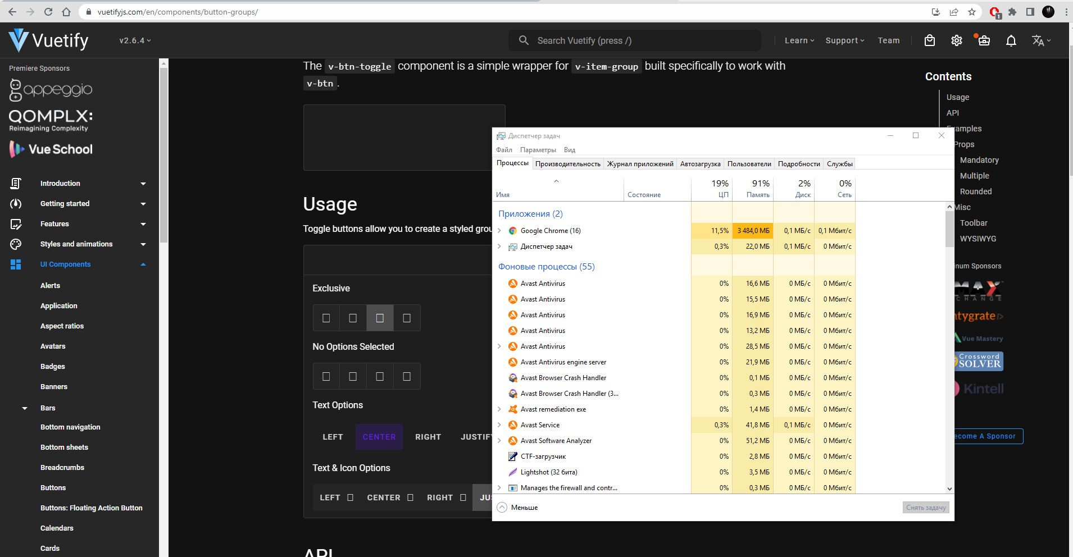
Task: Click the Search Vuetify input field
Action: pos(635,40)
